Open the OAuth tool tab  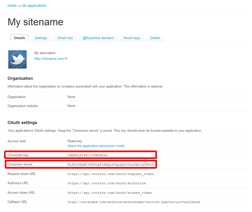[x=65, y=38]
